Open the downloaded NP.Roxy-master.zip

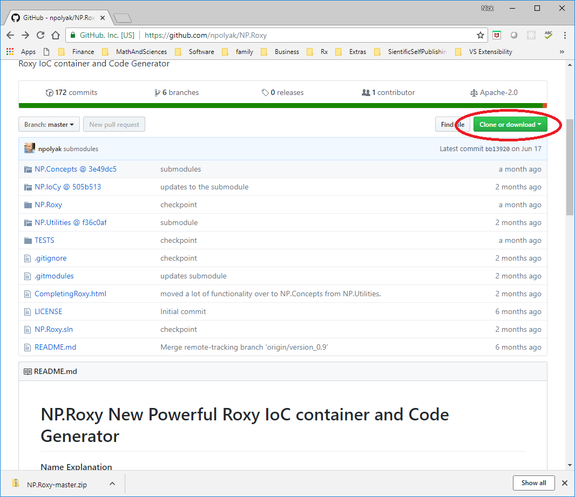pyautogui.click(x=57, y=484)
